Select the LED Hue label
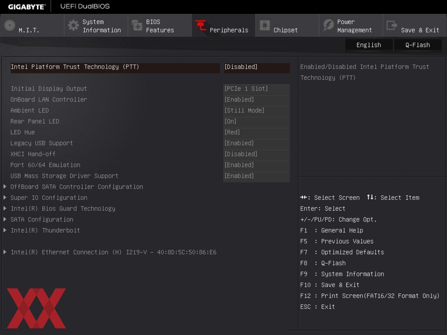 [x=23, y=132]
